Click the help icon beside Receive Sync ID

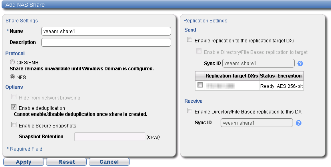tap(298, 123)
